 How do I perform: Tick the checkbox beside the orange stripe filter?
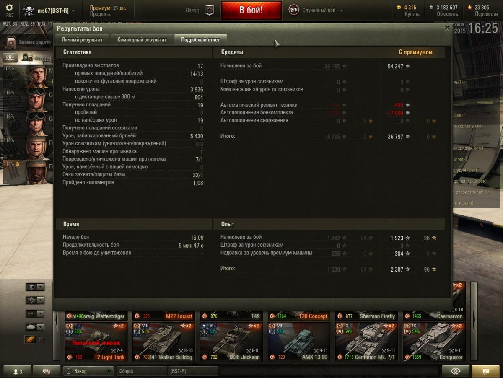point(41,339)
